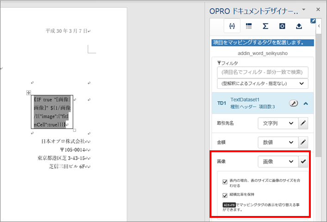Click the item name filter search field
The width and height of the screenshot is (327, 222).
[262, 72]
